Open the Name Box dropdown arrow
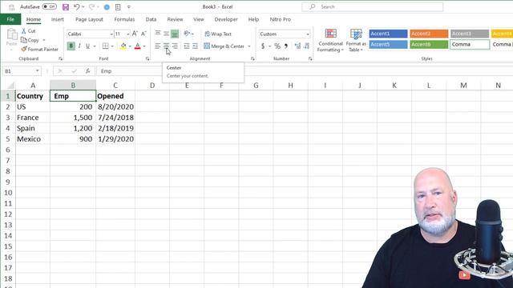 tap(38, 71)
